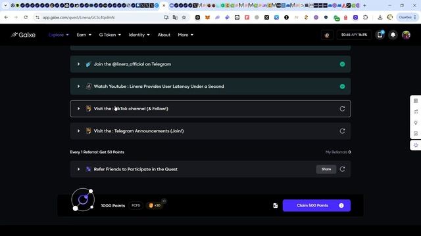Click the green completed check on Telegram task
Viewport: 421px width, 236px height.
[342, 64]
